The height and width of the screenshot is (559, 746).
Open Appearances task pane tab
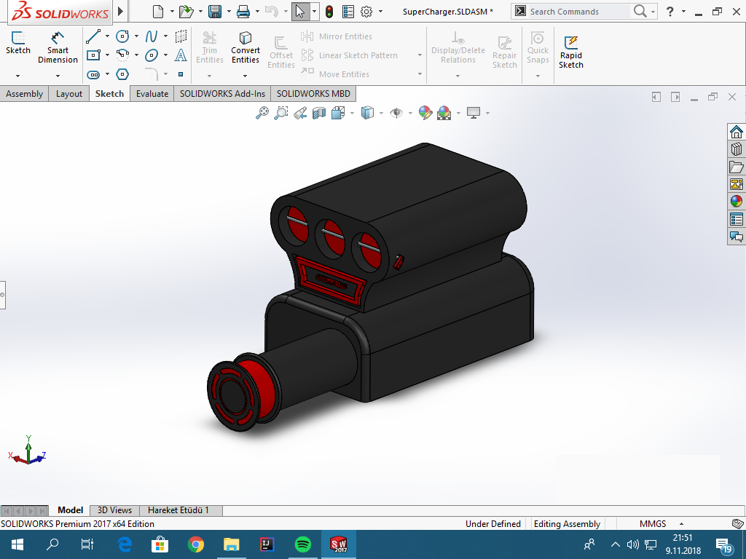pos(737,202)
